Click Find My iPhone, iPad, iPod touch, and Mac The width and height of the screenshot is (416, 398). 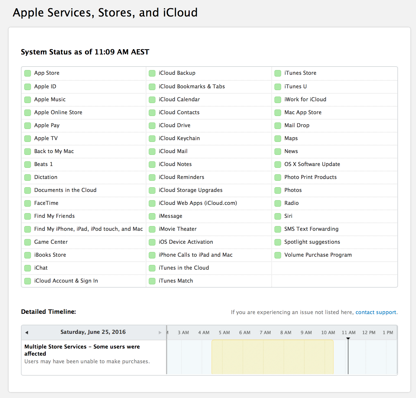(x=89, y=229)
